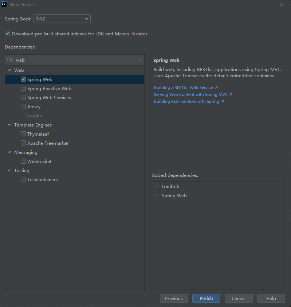Open Building a RESTful Web Service guide link
Screen dimensions: 291x307
tap(184, 88)
